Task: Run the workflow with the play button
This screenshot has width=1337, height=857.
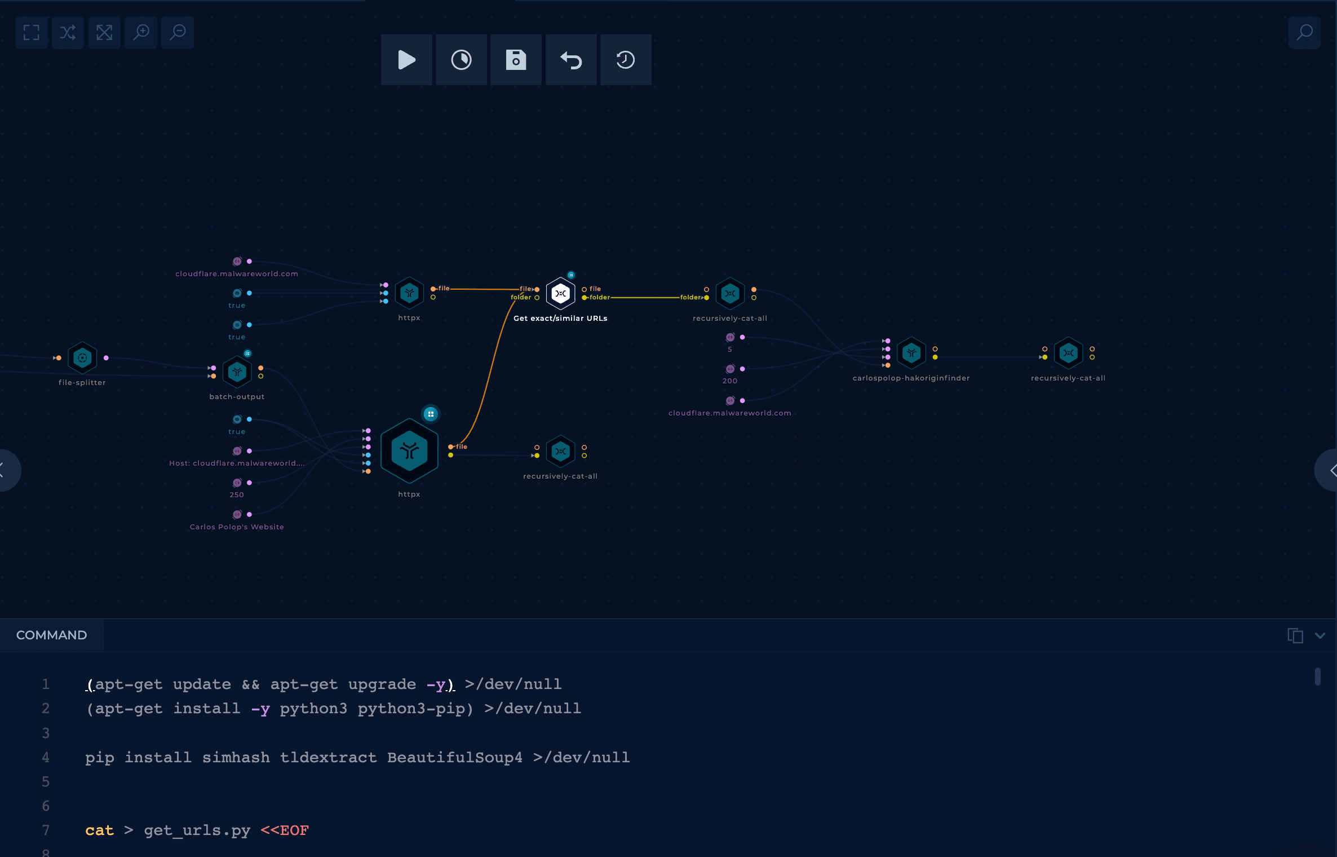Action: tap(406, 60)
